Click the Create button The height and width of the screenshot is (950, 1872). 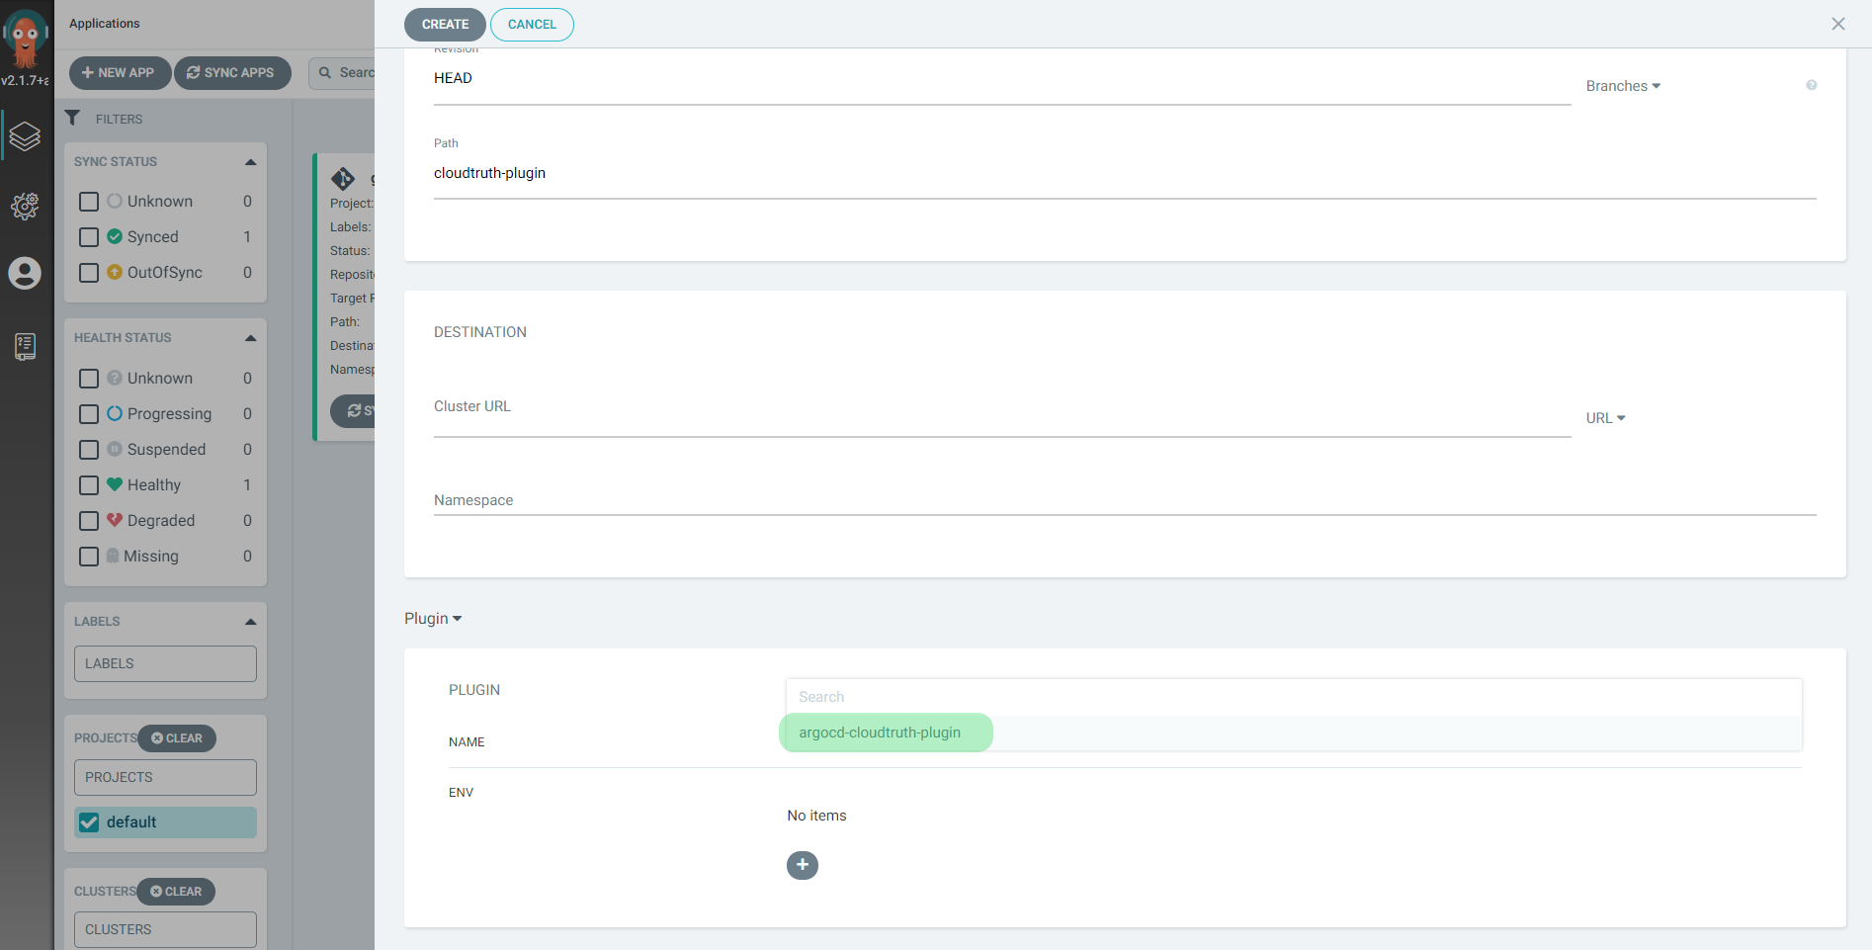pos(445,25)
